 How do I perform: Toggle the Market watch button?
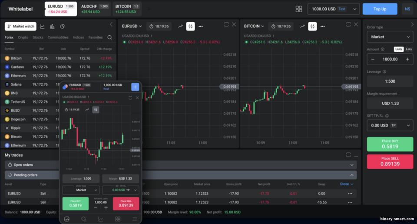coord(20,27)
